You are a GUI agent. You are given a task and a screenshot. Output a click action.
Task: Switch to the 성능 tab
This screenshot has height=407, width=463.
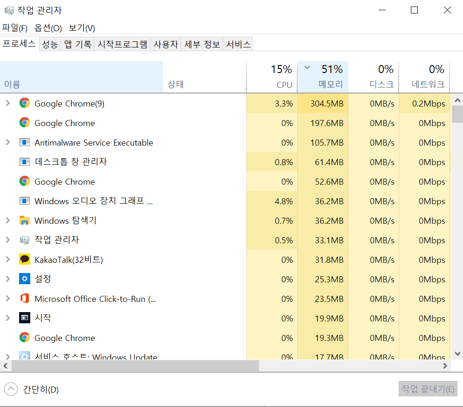tap(50, 44)
